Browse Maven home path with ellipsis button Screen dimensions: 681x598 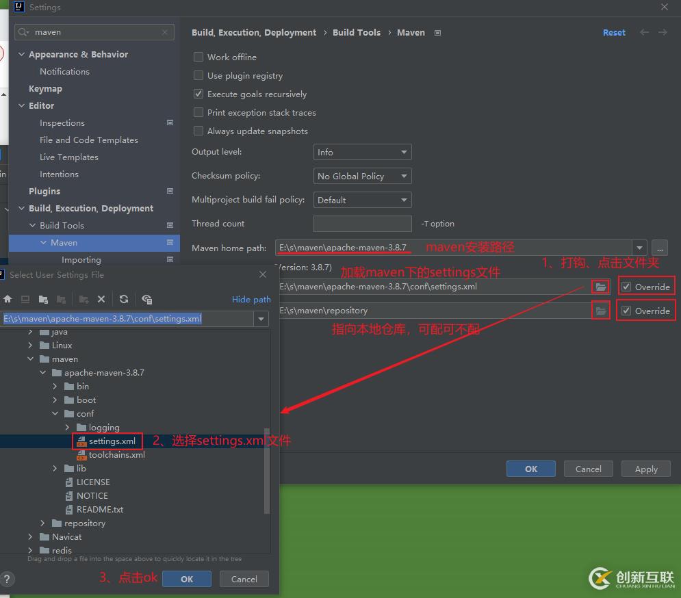click(660, 248)
